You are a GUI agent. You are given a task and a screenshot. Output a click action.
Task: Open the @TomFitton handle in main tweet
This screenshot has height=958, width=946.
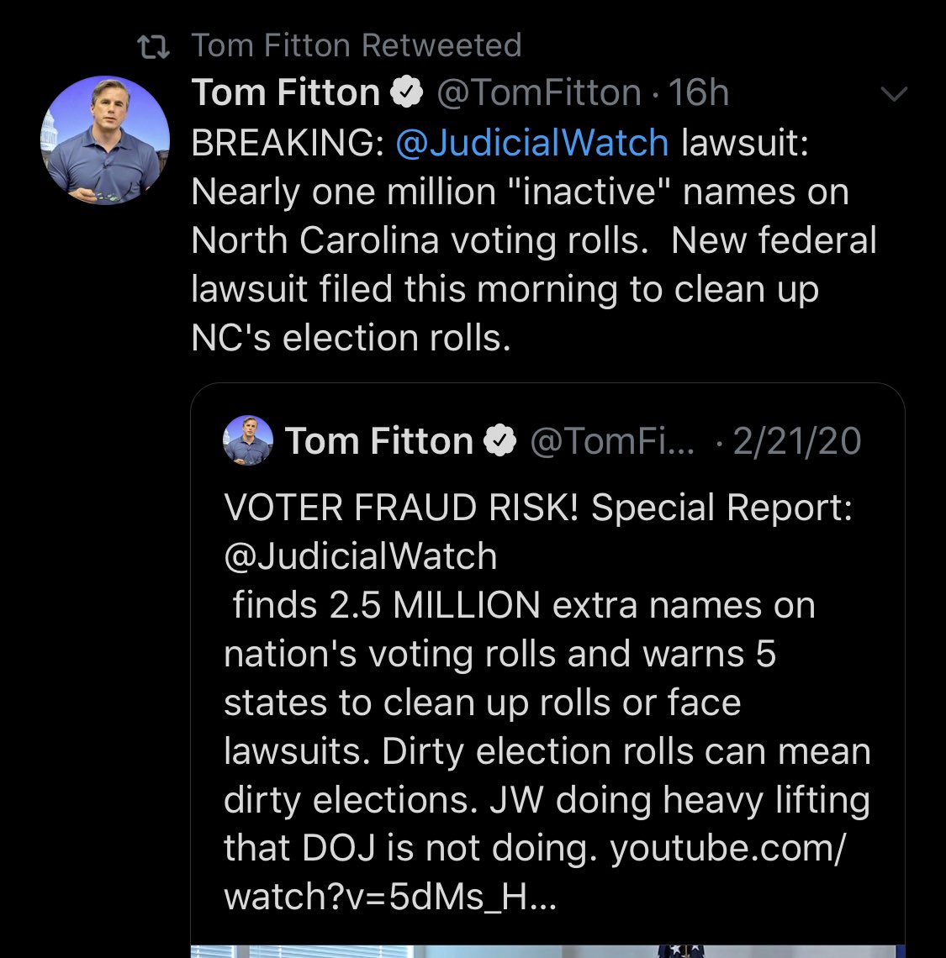point(538,93)
